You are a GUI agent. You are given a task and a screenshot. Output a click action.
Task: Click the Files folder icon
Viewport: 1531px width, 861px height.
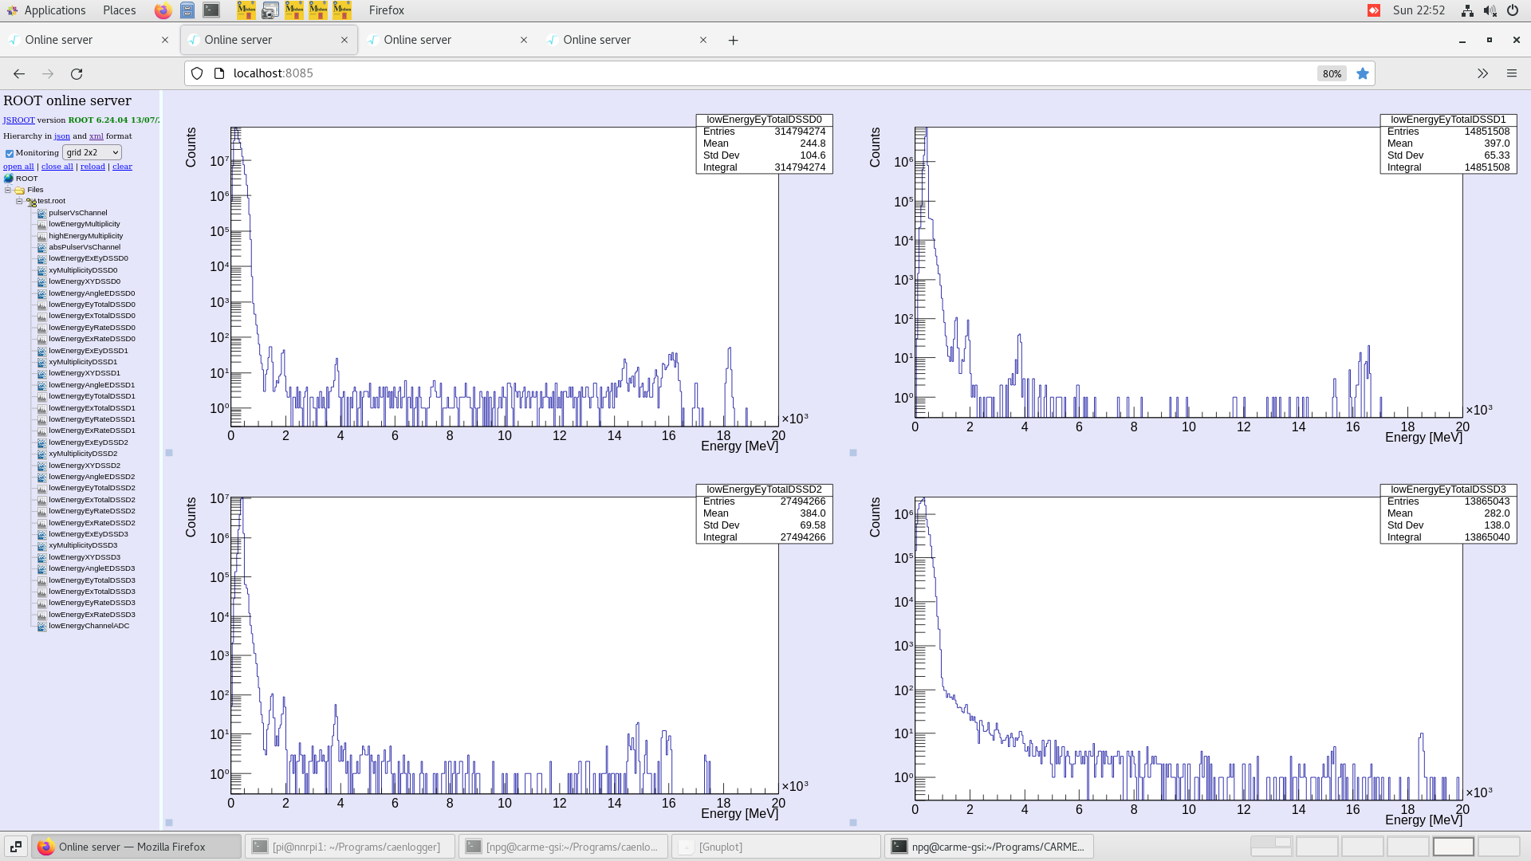[x=19, y=190]
